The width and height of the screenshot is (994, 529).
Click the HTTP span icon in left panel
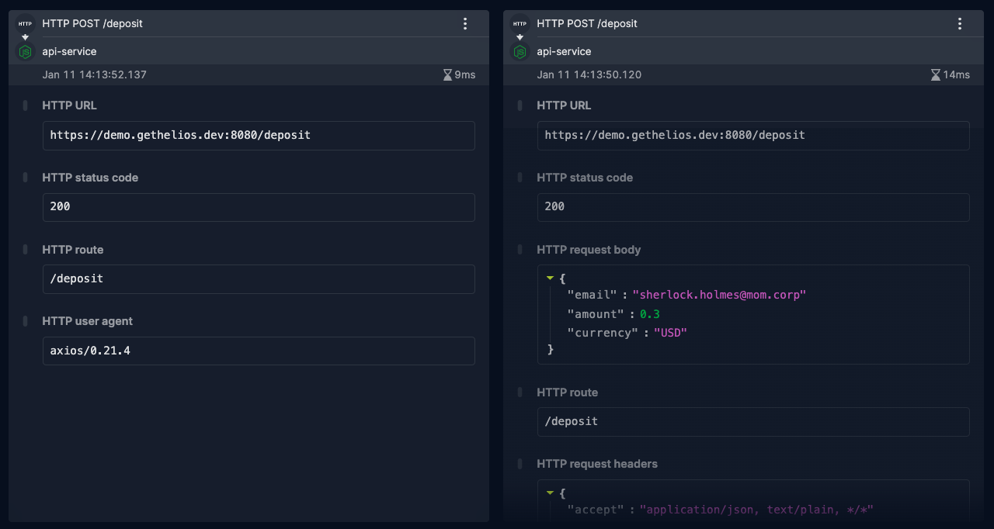click(25, 24)
